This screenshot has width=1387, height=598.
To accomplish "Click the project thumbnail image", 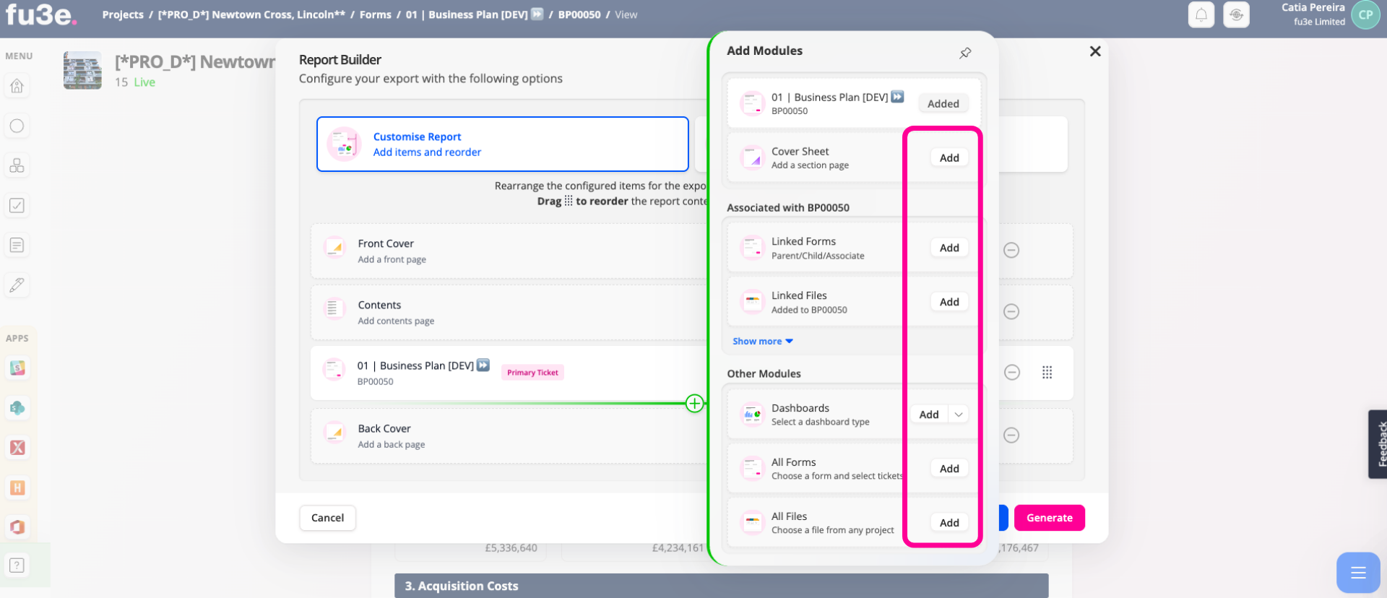I will (x=82, y=70).
